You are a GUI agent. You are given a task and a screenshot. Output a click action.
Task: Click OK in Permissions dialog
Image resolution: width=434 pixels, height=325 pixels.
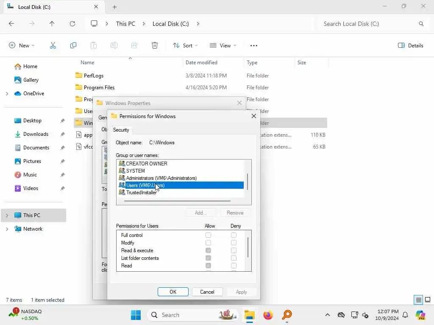pyautogui.click(x=173, y=292)
